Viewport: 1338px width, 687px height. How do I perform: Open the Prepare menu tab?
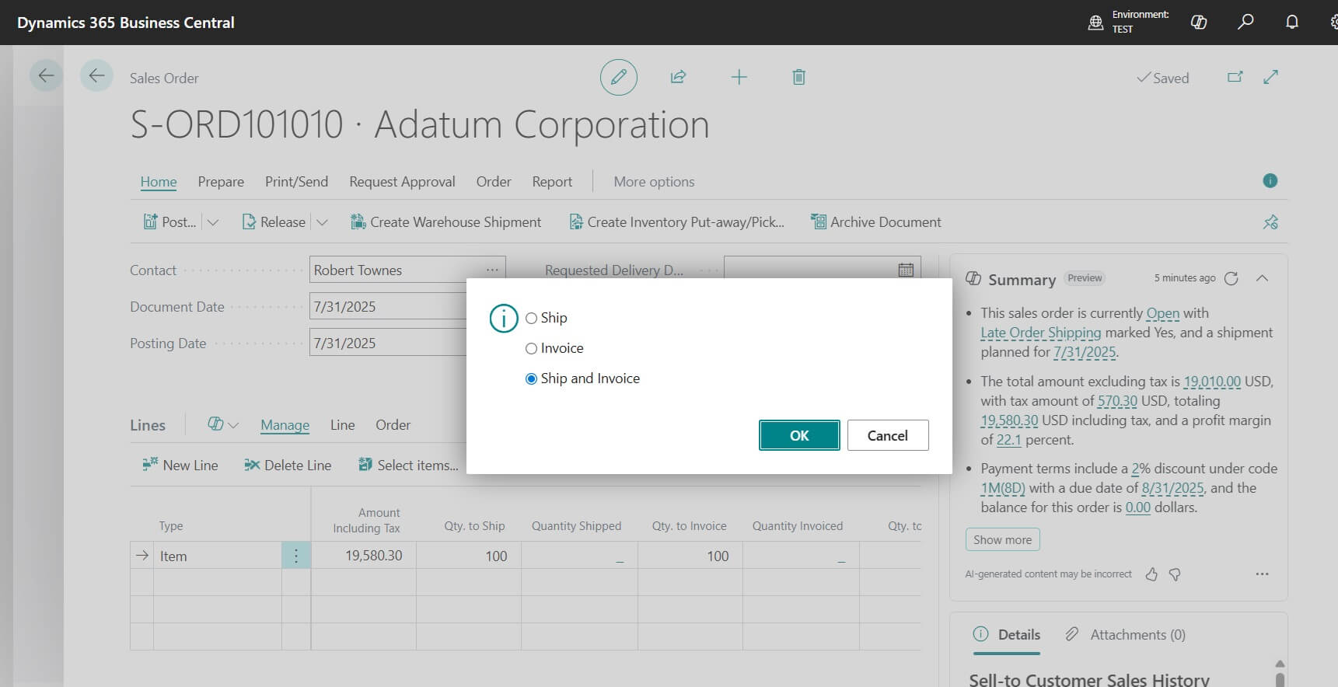pos(221,182)
